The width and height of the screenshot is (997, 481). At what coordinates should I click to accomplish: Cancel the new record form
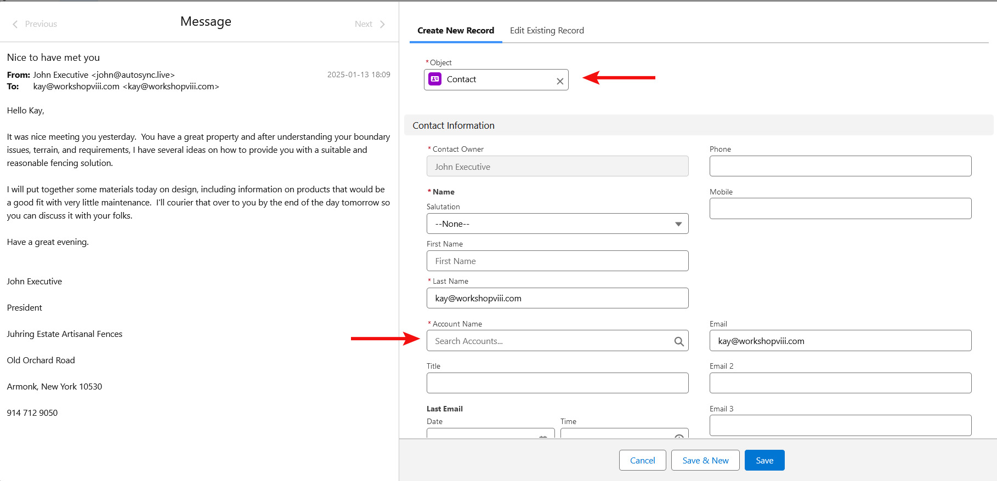point(642,460)
